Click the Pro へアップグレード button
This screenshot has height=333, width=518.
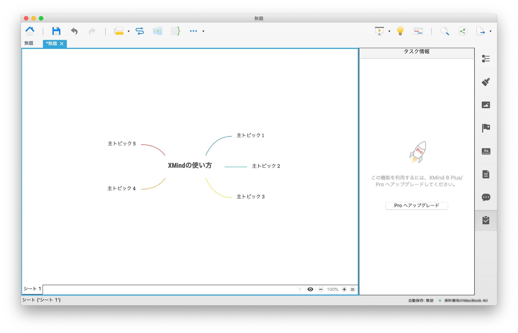(416, 206)
